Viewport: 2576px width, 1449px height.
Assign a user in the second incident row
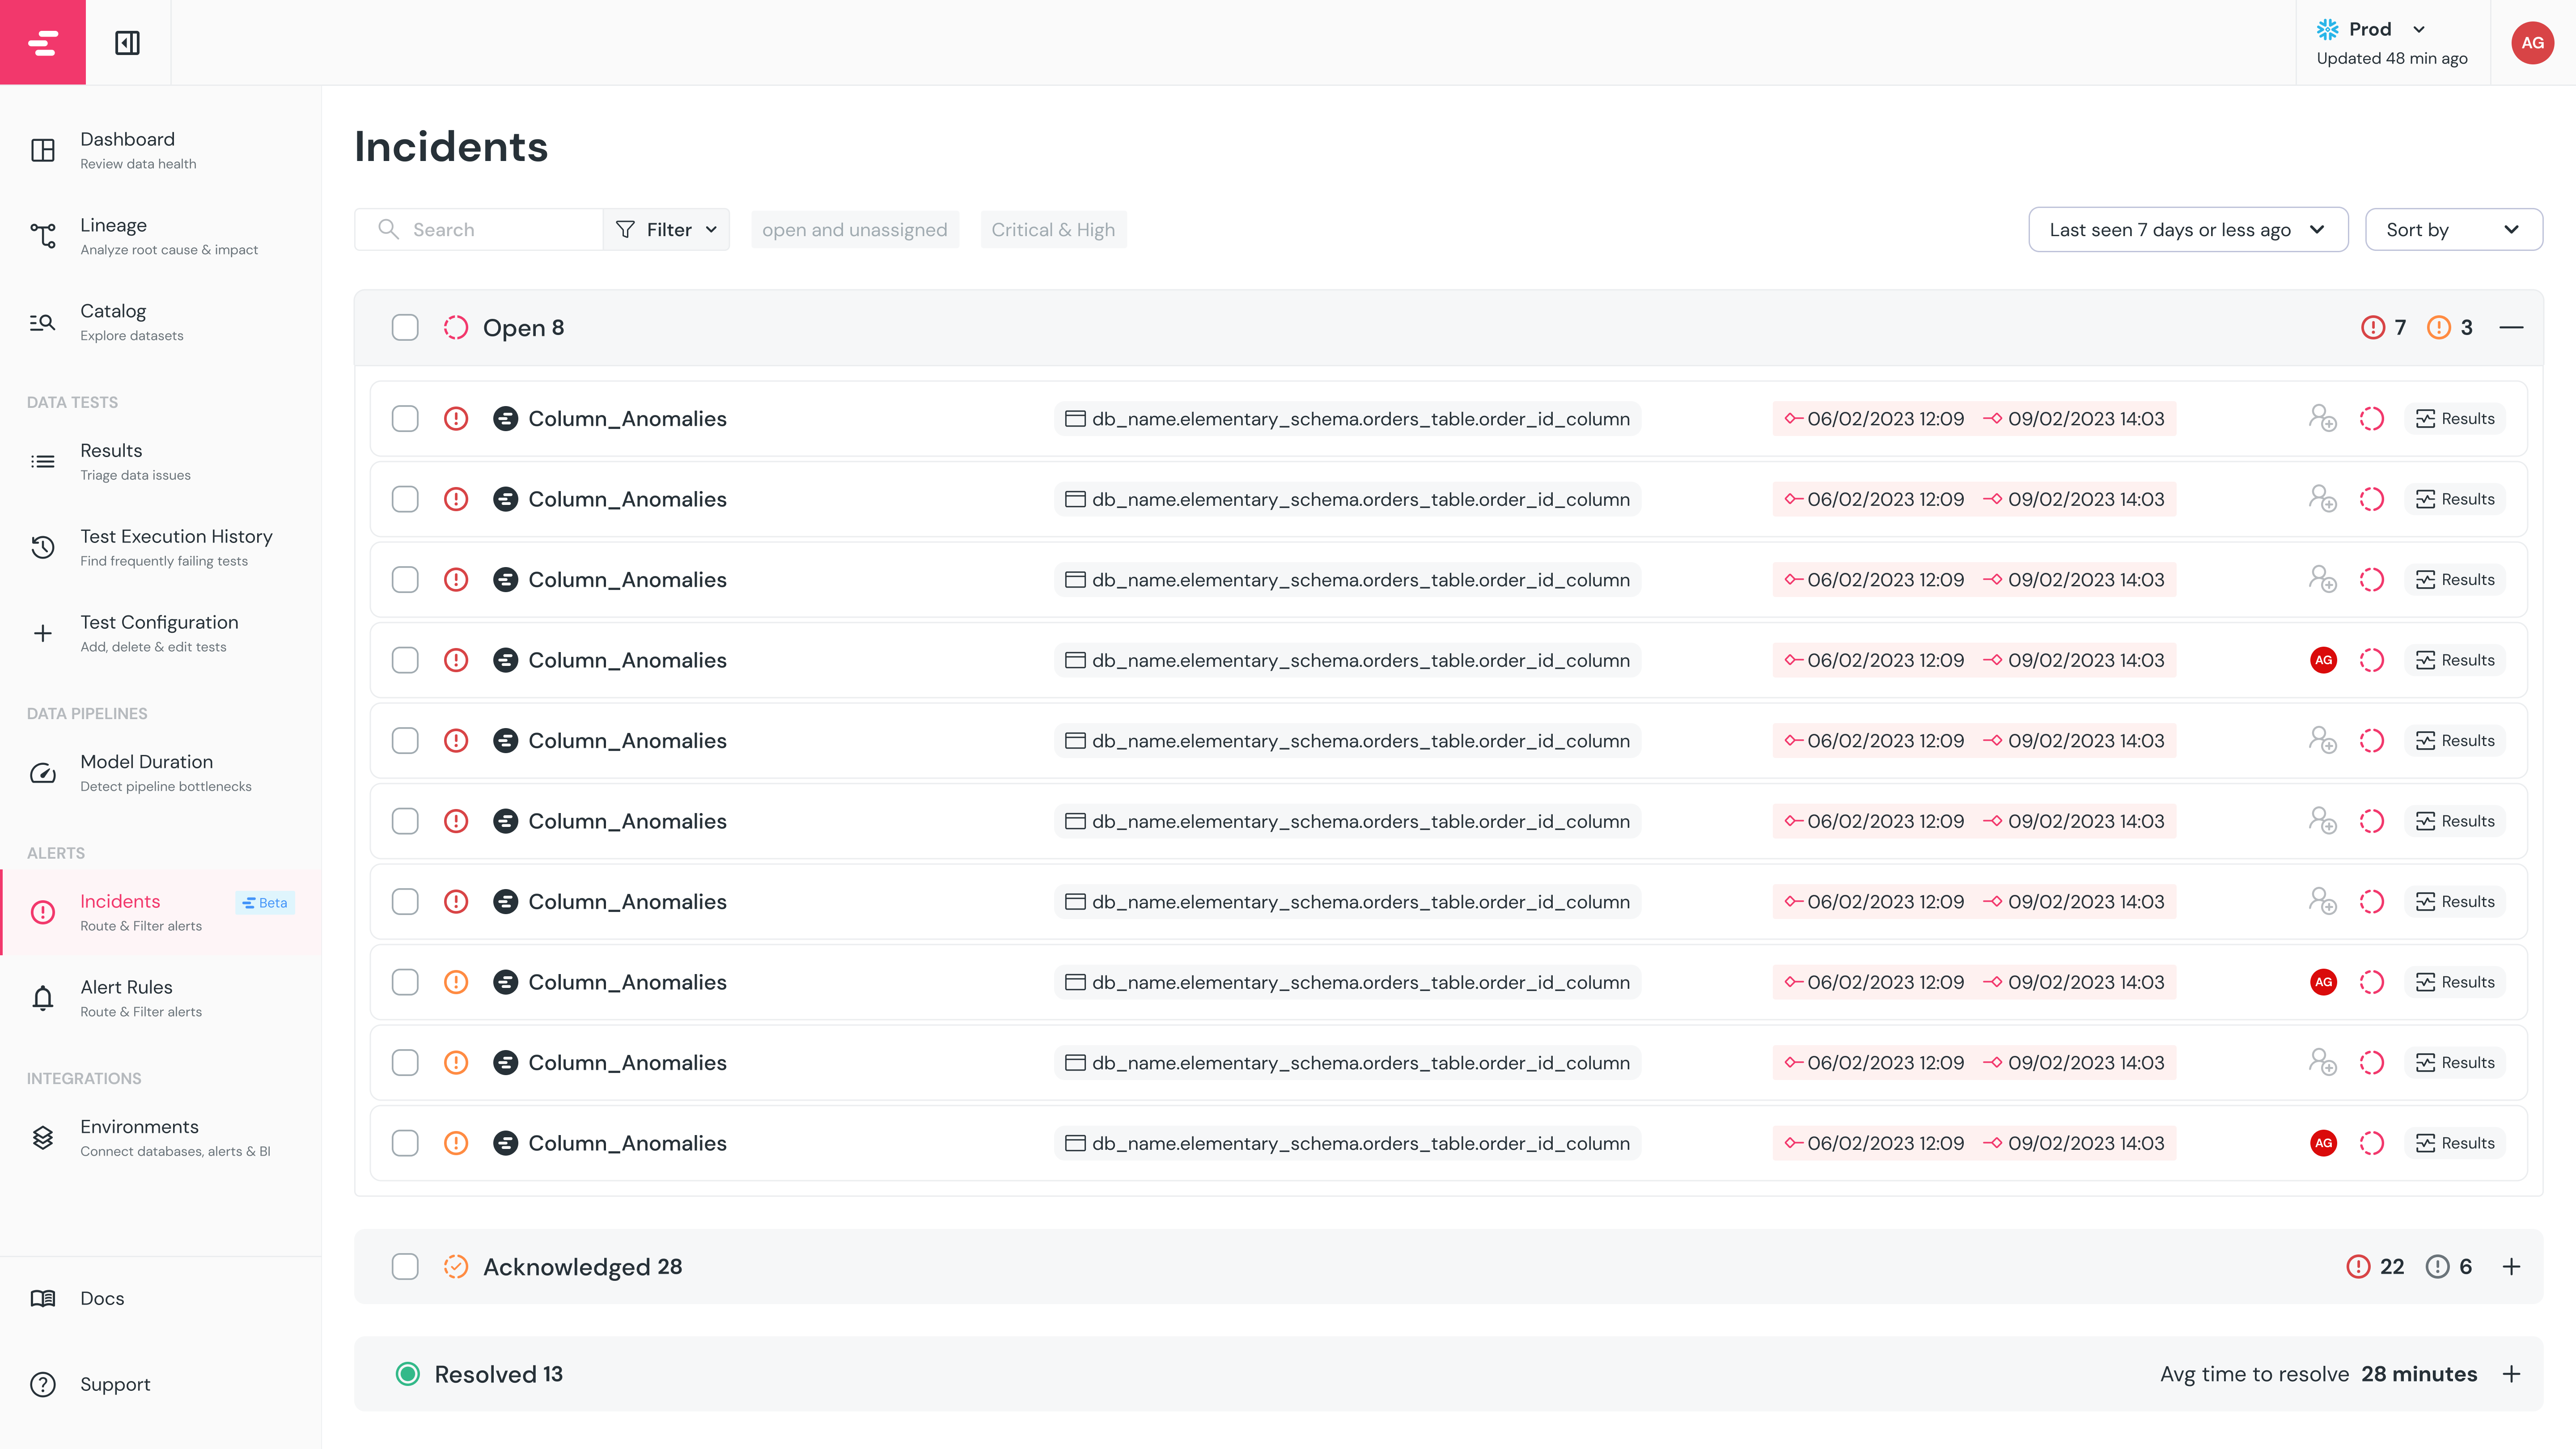click(x=2322, y=498)
